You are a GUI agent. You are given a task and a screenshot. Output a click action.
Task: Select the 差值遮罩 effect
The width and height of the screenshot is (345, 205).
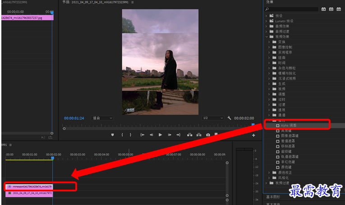(x=288, y=141)
